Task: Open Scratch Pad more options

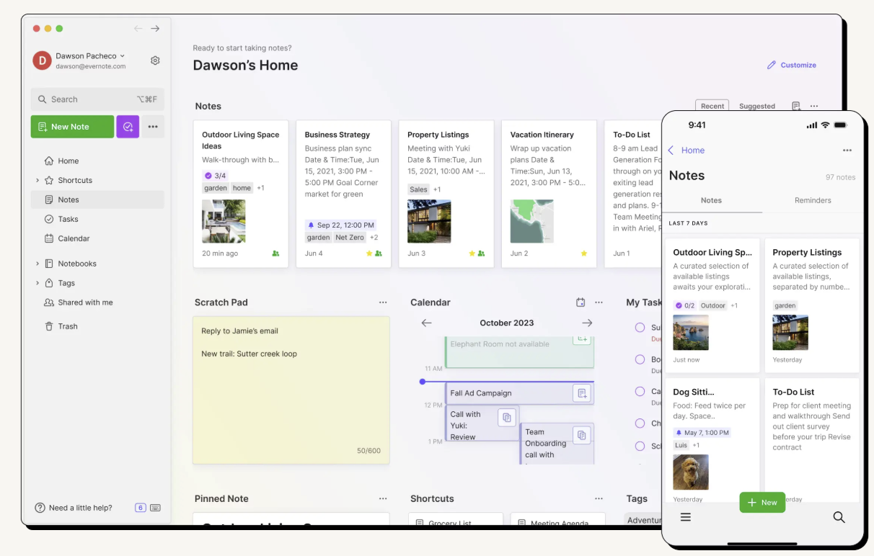Action: pos(383,302)
